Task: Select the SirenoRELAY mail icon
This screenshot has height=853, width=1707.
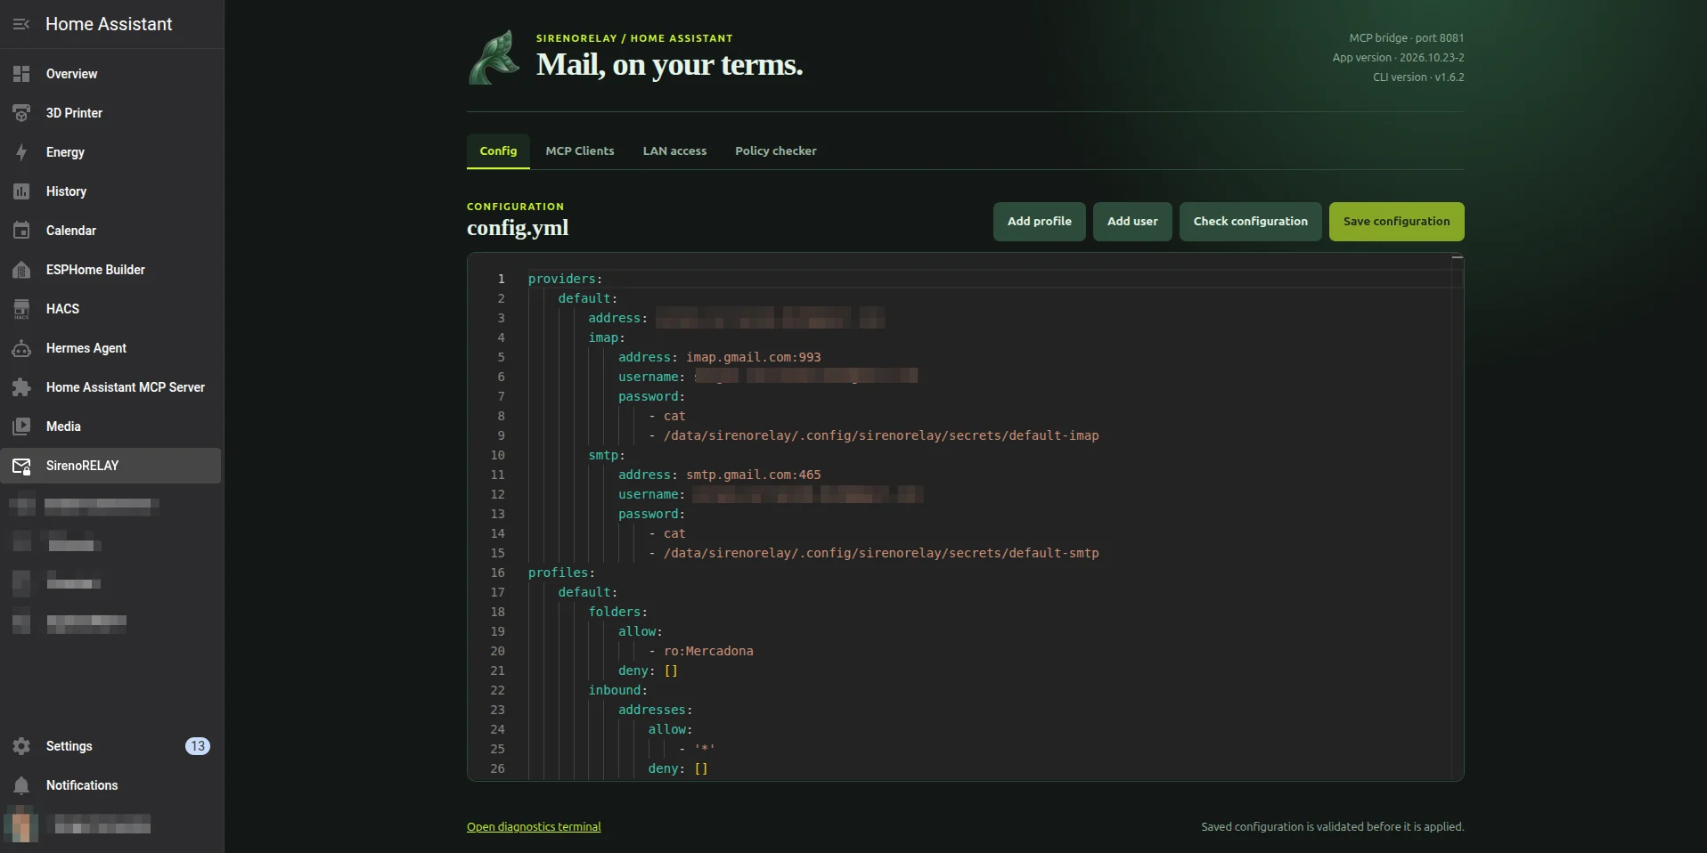Action: coord(21,466)
